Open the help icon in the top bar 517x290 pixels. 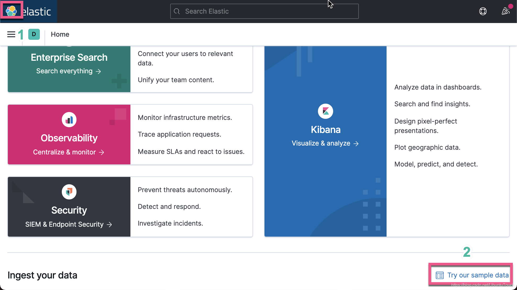point(483,11)
